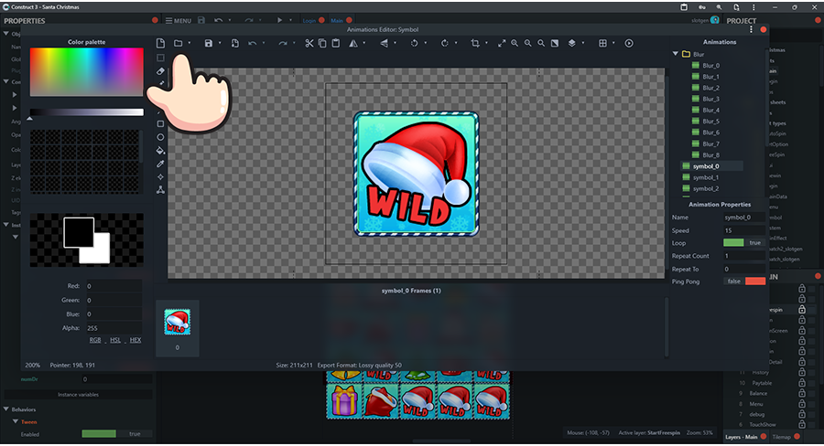
Task: Save the image with floppy disk icon
Action: point(209,43)
